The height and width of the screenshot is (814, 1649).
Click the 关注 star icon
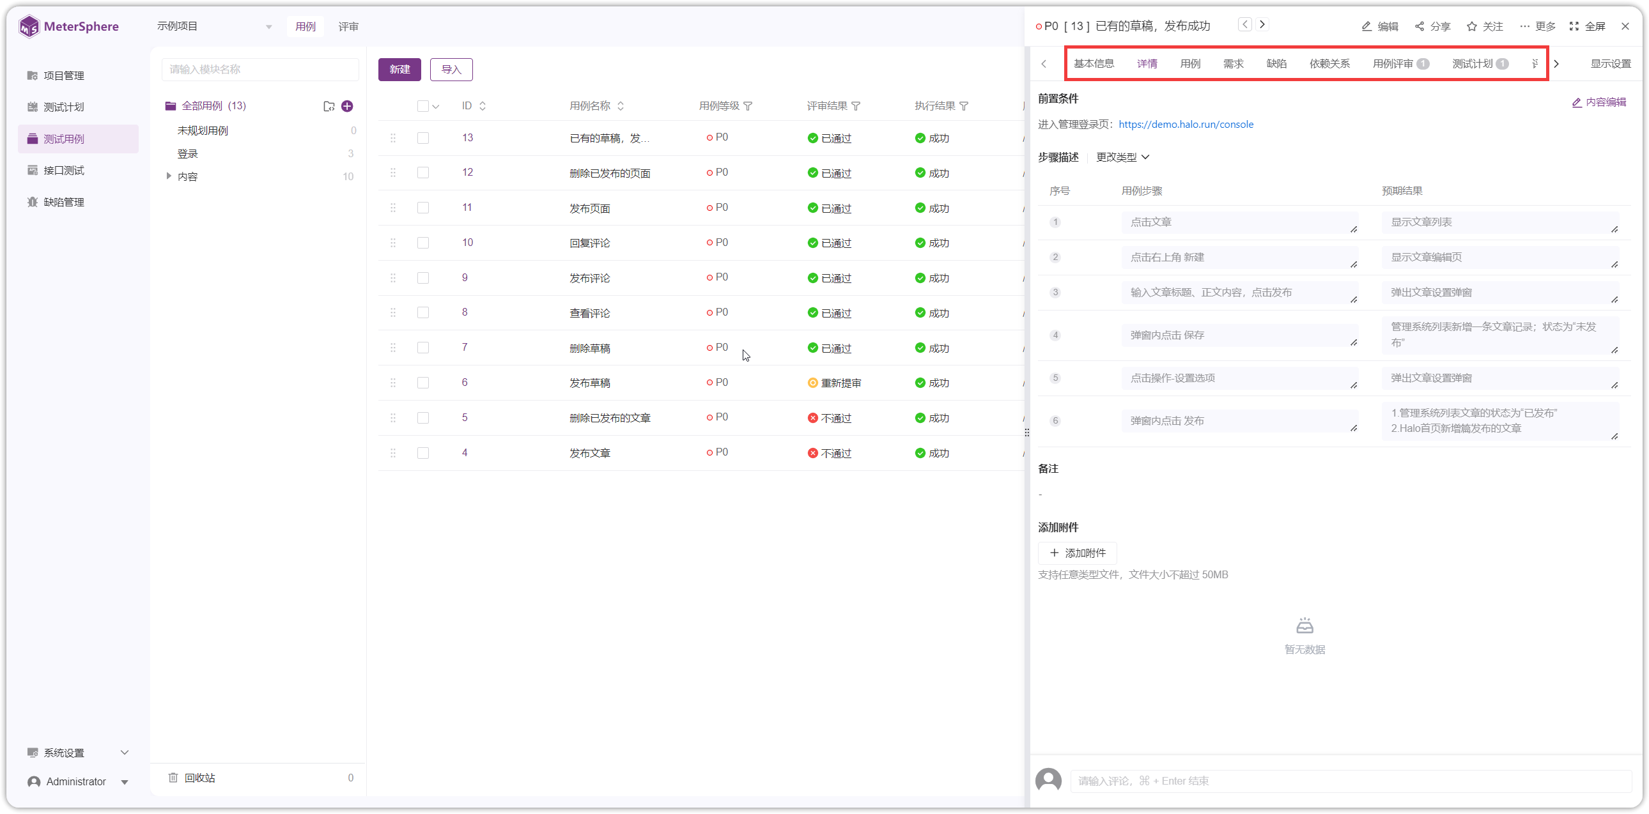coord(1485,26)
